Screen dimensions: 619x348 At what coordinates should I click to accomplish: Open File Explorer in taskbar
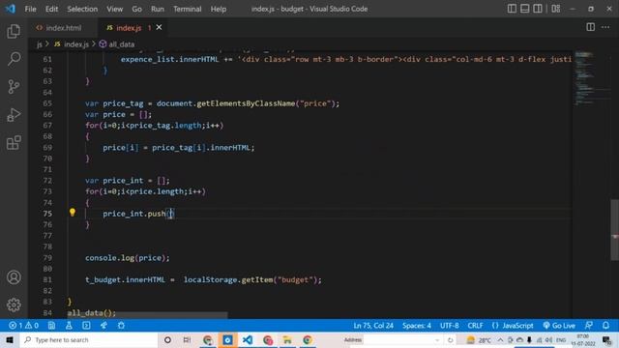tap(287, 339)
